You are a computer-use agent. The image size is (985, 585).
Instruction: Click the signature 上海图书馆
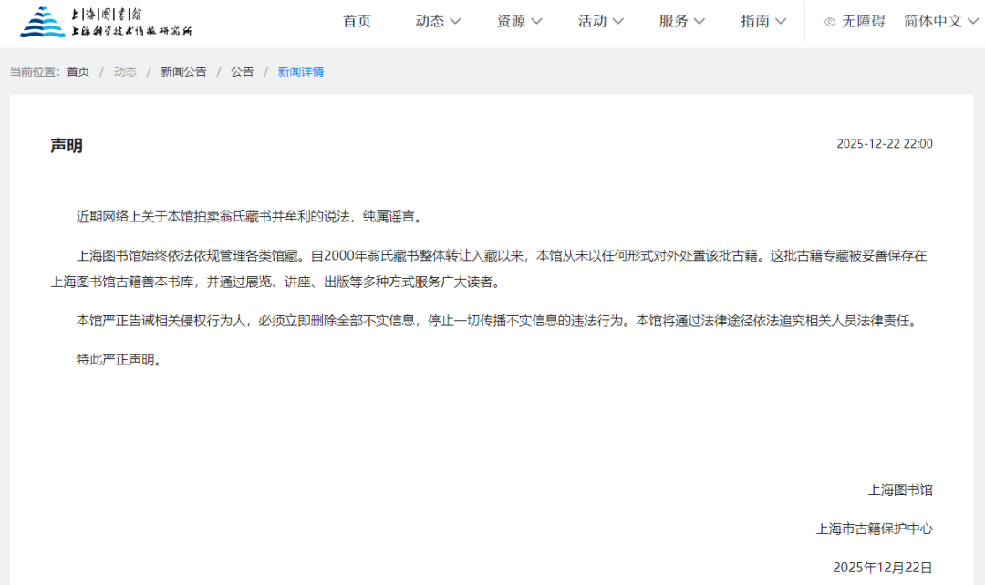pos(900,489)
